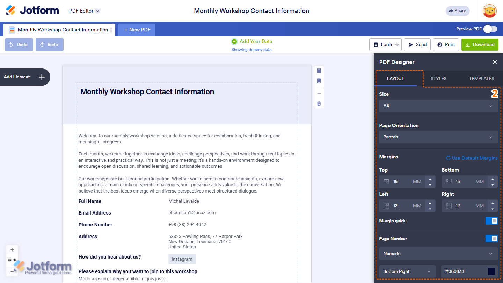
Task: Delete the page using trash icon
Action: [x=319, y=104]
